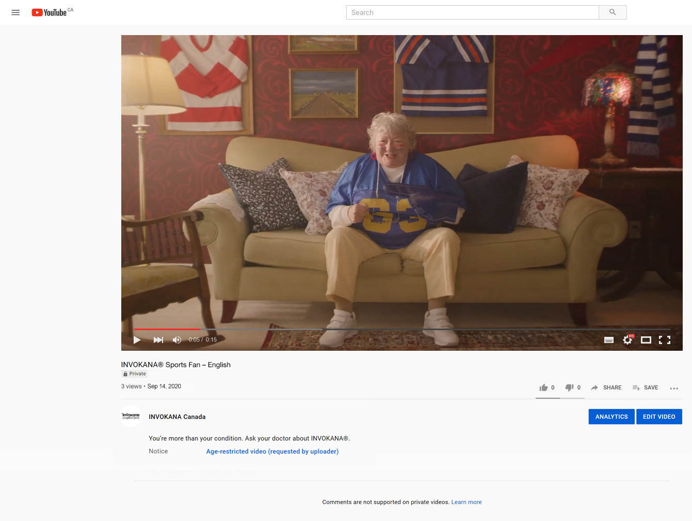Image resolution: width=692 pixels, height=521 pixels.
Task: Enter full screen mode
Action: coord(665,340)
